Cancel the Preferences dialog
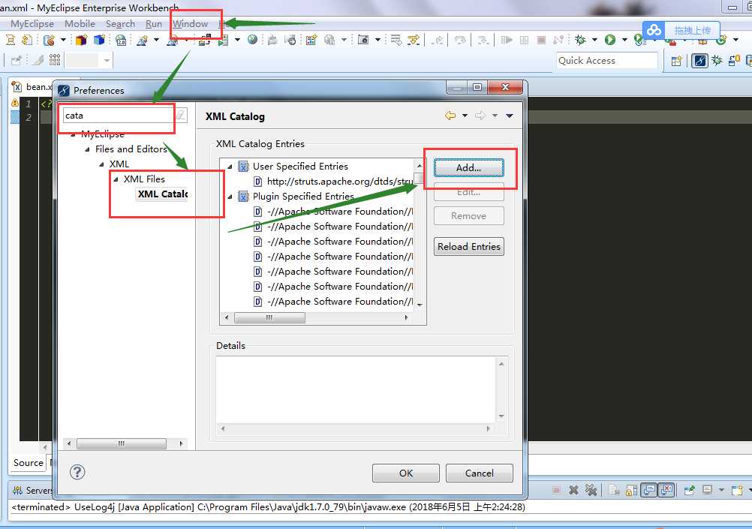Image resolution: width=752 pixels, height=529 pixels. (x=479, y=473)
